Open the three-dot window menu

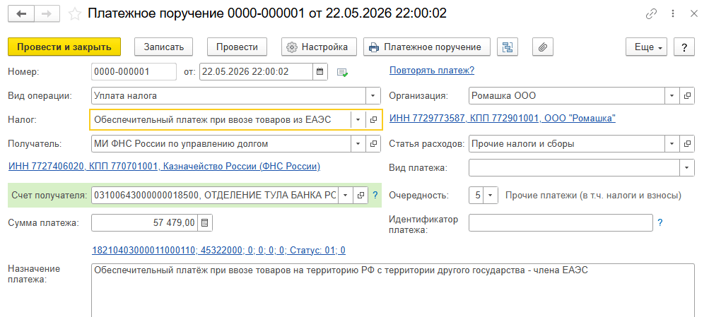point(674,14)
